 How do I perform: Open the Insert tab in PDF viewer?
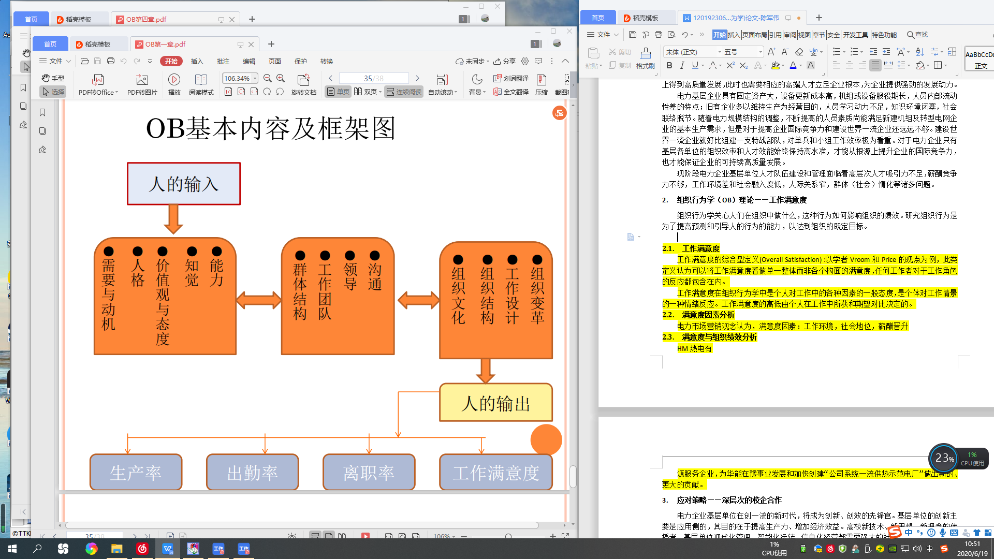click(197, 61)
